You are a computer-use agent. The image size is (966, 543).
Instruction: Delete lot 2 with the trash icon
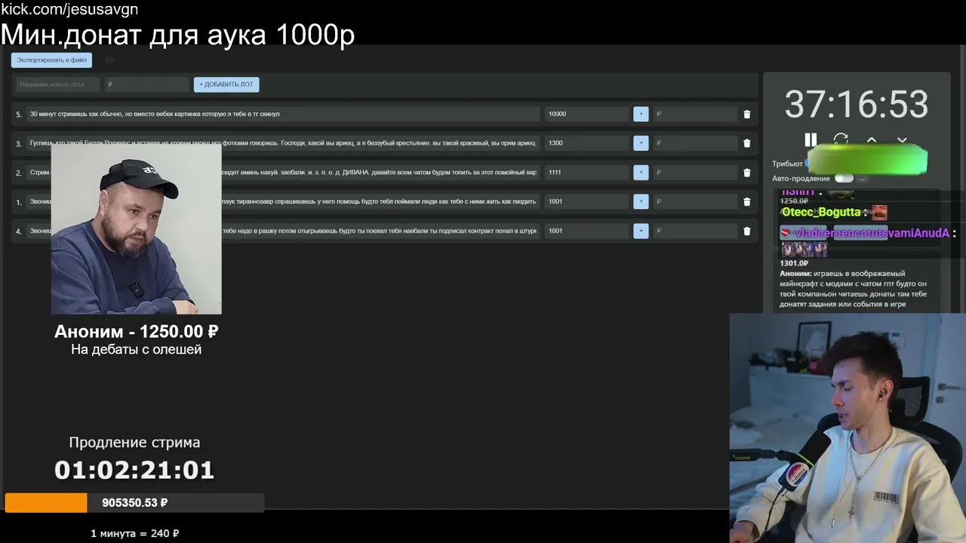tap(747, 173)
